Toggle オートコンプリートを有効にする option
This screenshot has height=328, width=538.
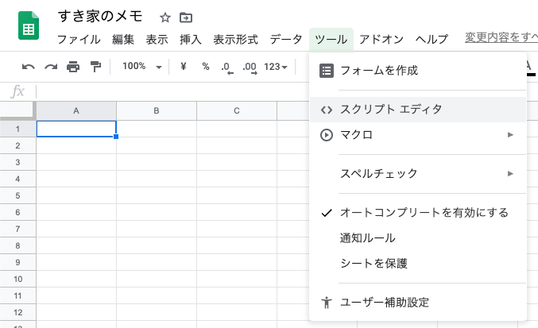click(x=417, y=213)
